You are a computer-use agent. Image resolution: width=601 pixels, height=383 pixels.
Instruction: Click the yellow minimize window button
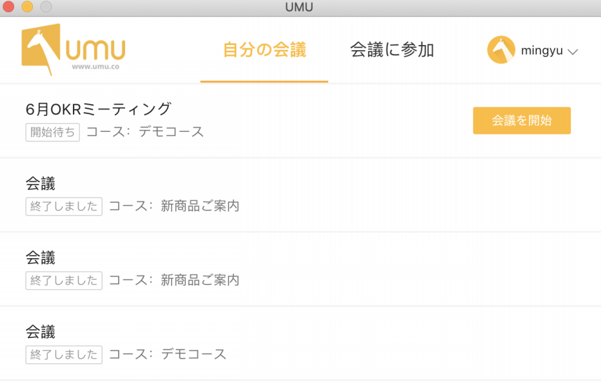(27, 6)
